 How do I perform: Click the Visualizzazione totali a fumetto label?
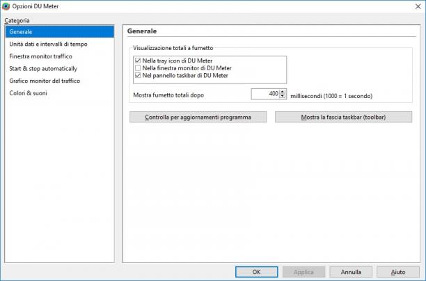tap(173, 48)
